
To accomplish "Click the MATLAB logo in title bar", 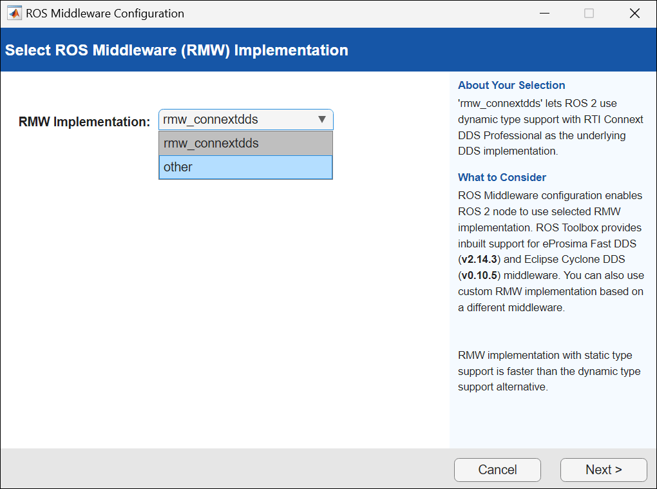I will [x=14, y=14].
